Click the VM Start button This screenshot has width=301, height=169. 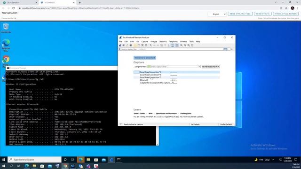point(4,160)
